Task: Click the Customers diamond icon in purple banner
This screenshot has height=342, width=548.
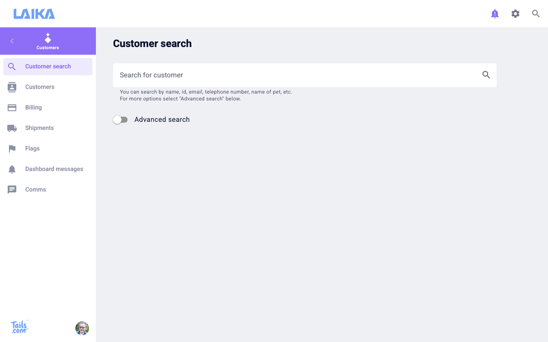Action: pyautogui.click(x=48, y=38)
